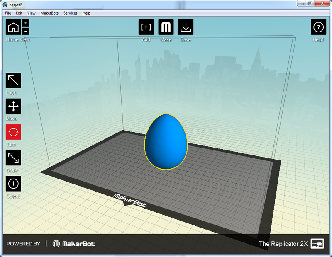This screenshot has height=257, width=332.
Task: Select the red Turn tool
Action: coord(13,132)
